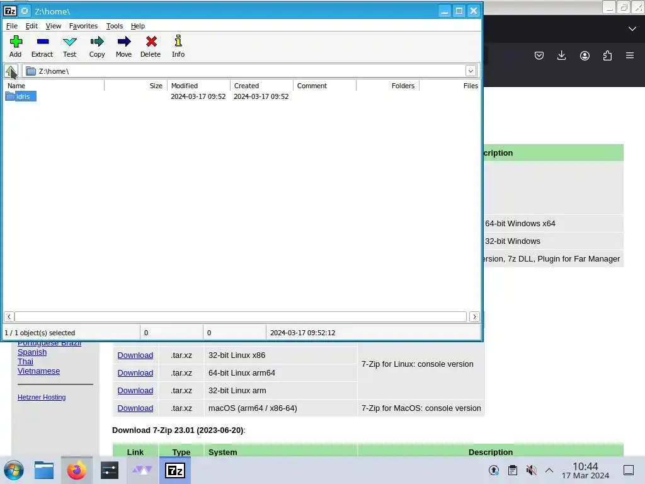
Task: Open Firefox Pocket save icon
Action: click(539, 55)
